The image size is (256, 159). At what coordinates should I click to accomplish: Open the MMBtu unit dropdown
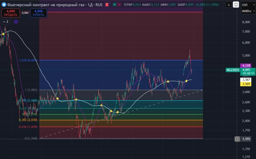click(247, 12)
